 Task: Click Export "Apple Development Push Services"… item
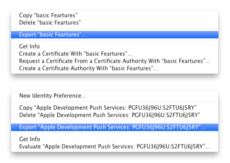coord(114,127)
